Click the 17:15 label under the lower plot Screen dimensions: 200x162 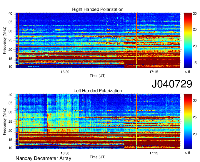[154, 153]
